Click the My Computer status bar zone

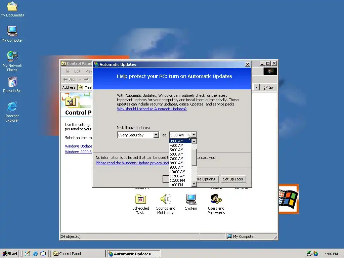[x=251, y=236]
